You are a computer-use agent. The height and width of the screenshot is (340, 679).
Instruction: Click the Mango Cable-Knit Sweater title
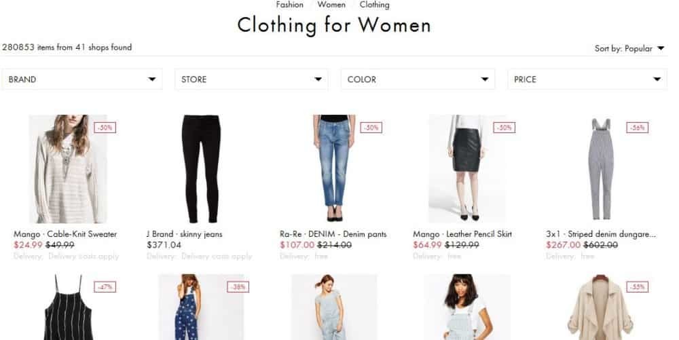pyautogui.click(x=65, y=234)
